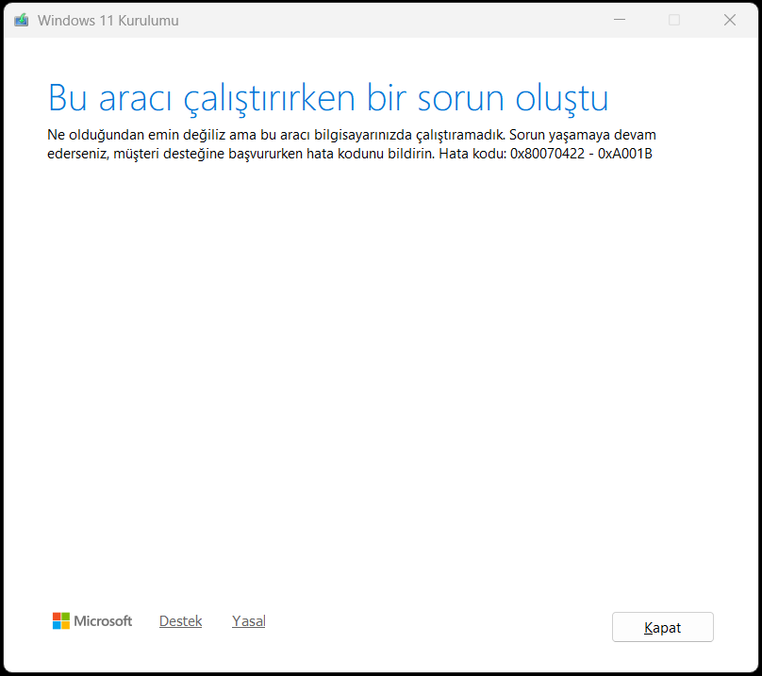Close the Windows 11 Kurulumu window
The width and height of the screenshot is (762, 676).
click(x=729, y=20)
